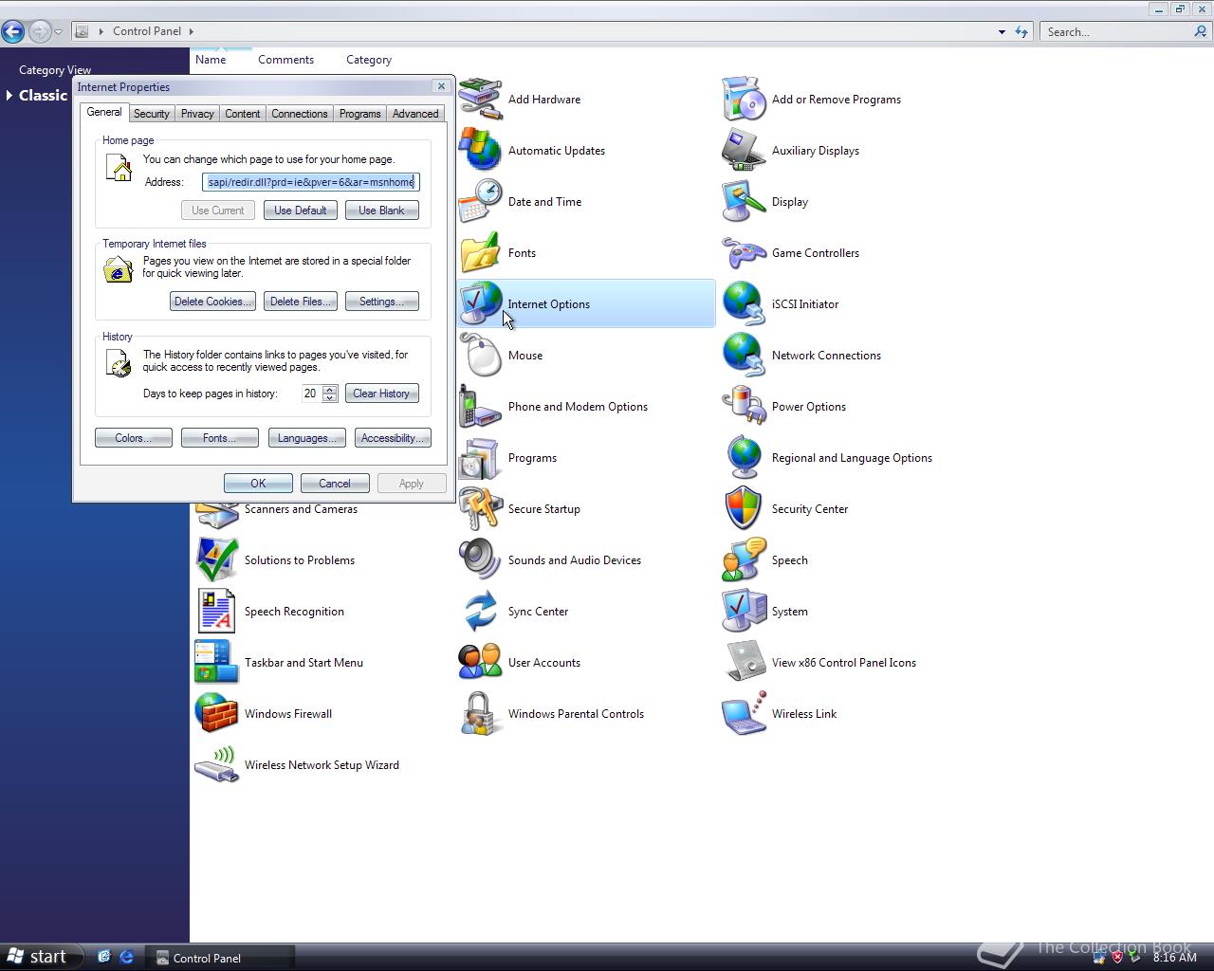The width and height of the screenshot is (1214, 971).
Task: Open the Secure Startup icon
Action: click(x=480, y=508)
